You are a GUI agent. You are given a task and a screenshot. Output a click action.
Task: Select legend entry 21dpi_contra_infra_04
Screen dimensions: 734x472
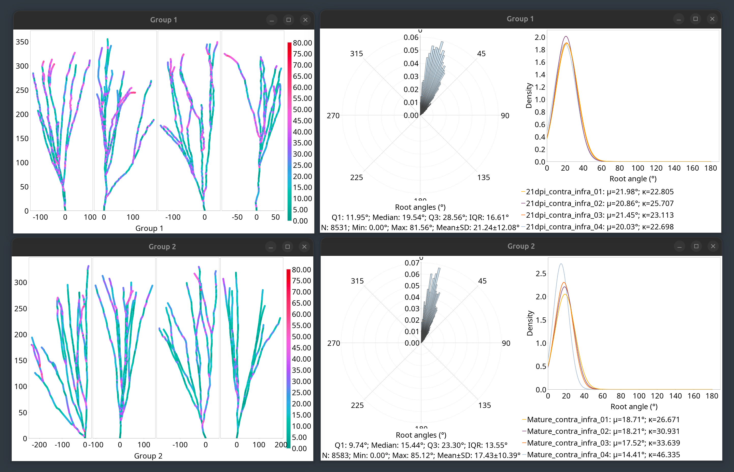point(597,227)
